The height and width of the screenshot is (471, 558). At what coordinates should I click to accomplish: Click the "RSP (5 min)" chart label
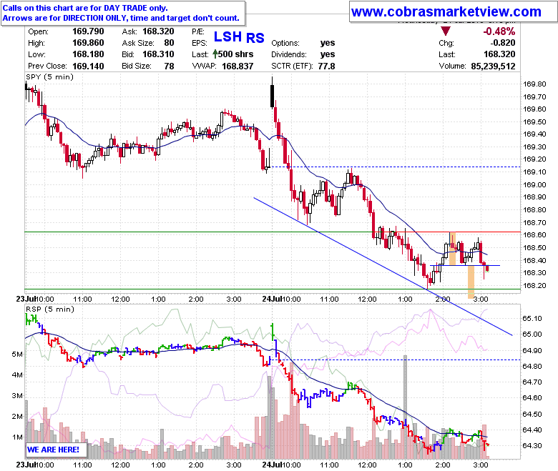[50, 309]
